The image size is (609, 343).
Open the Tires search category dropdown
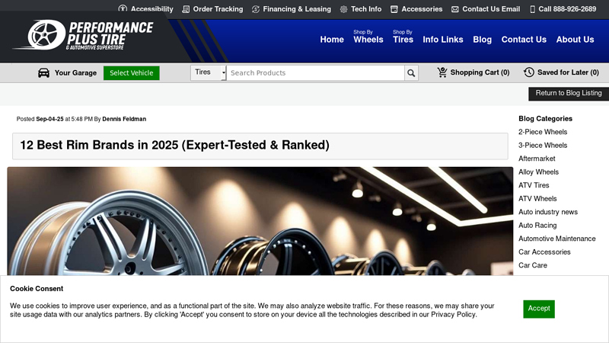tap(208, 72)
